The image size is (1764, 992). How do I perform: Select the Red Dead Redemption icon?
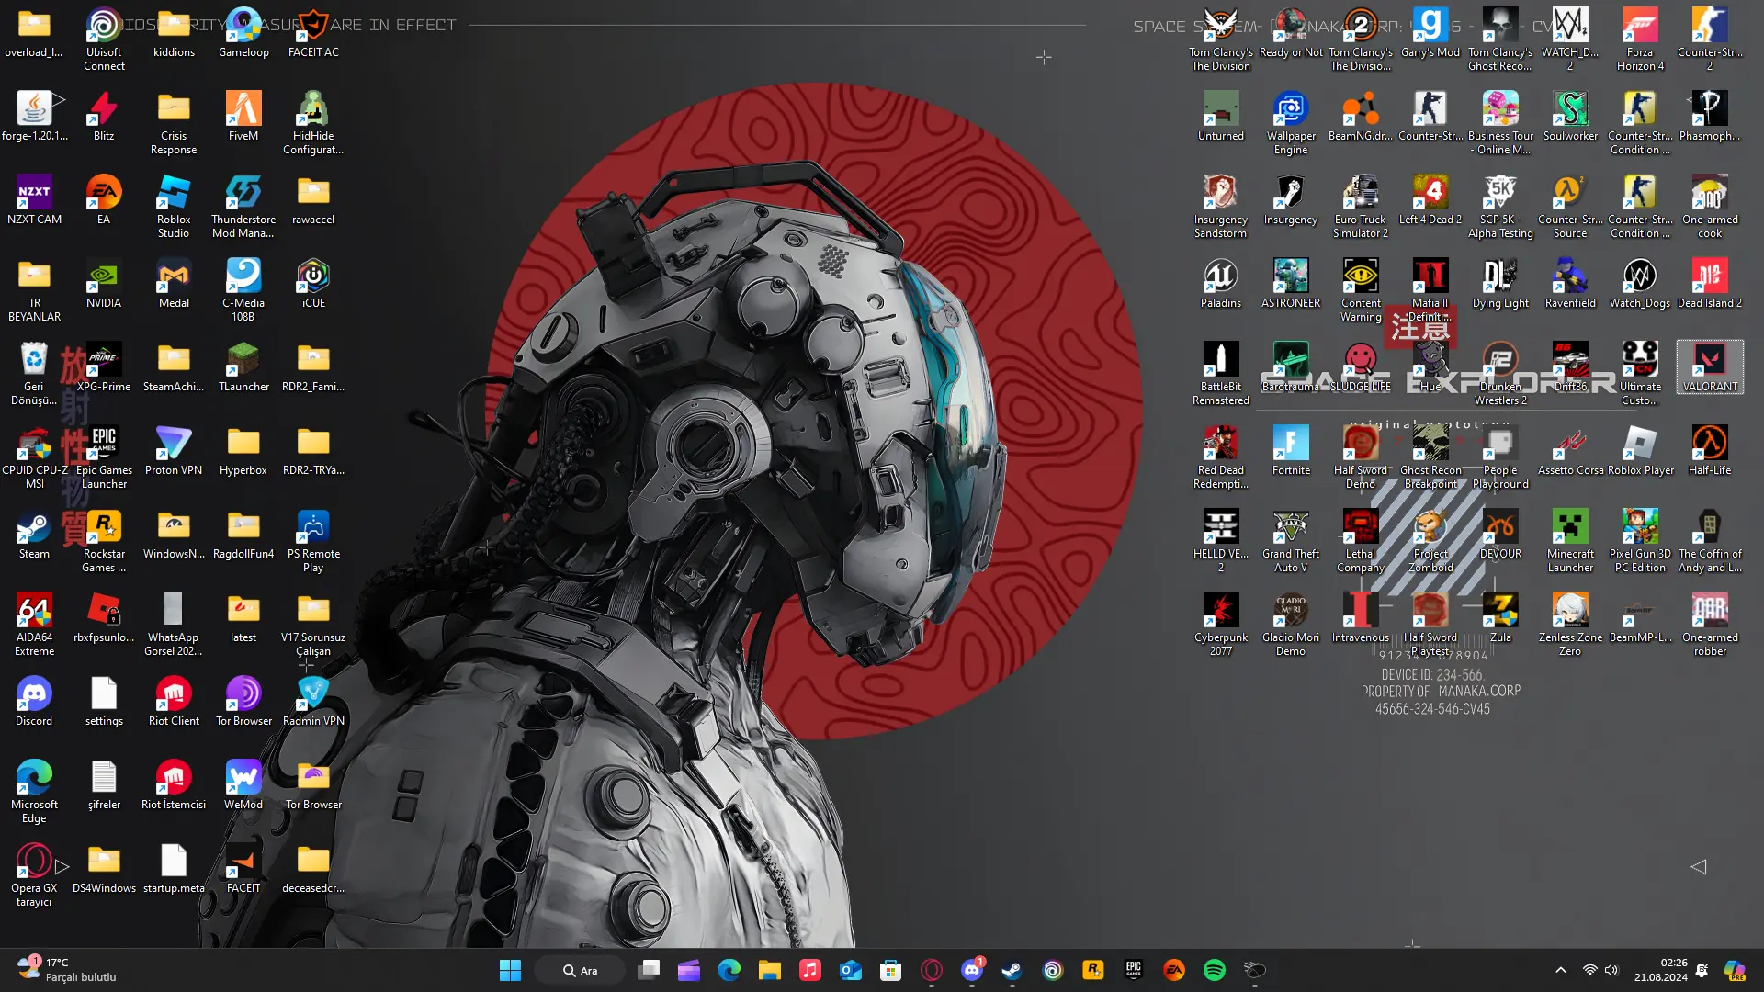1221,457
